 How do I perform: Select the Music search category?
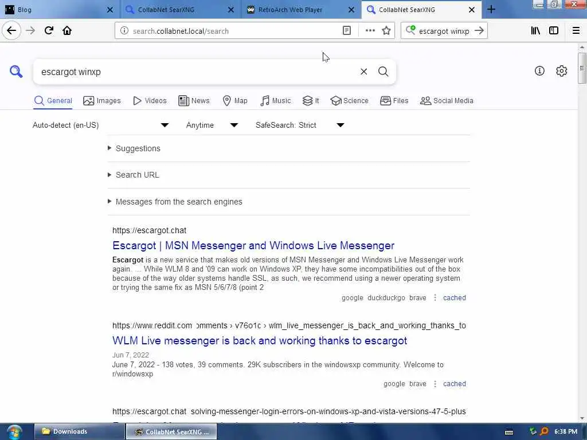[x=275, y=101]
